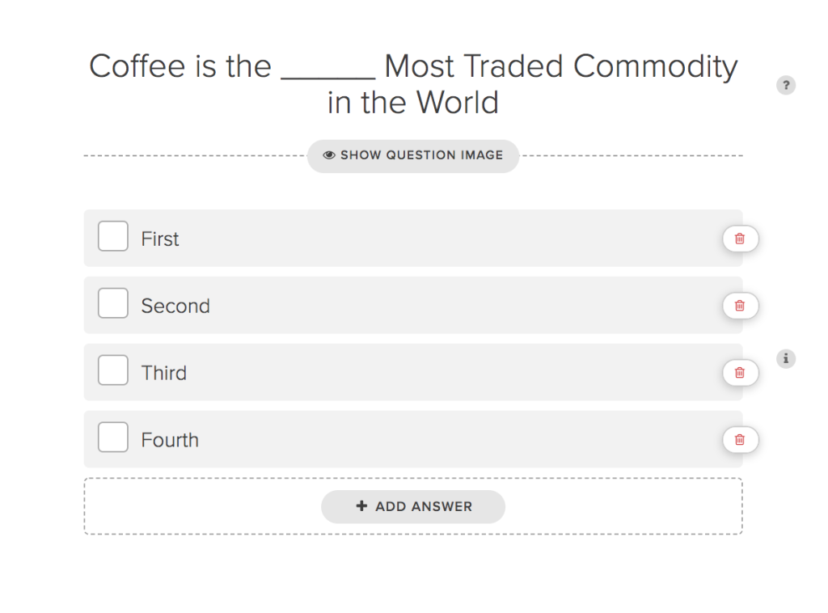Delete the First answer with trash icon

[741, 239]
